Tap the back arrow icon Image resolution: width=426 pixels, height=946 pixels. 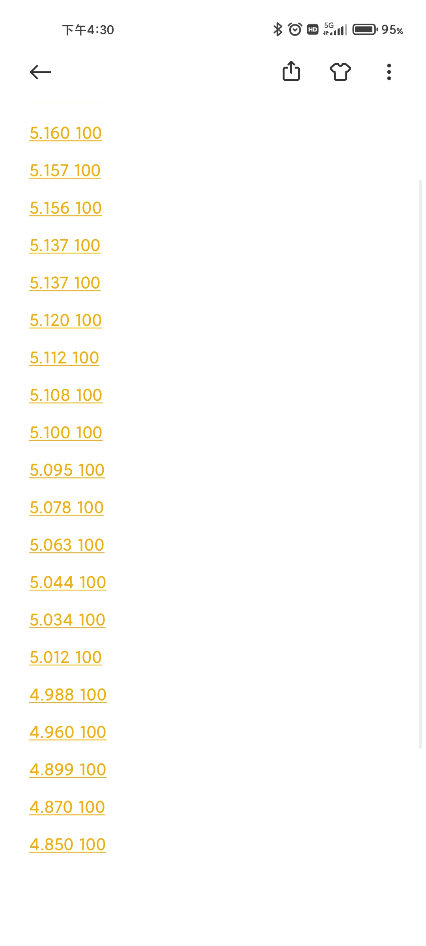(x=41, y=72)
